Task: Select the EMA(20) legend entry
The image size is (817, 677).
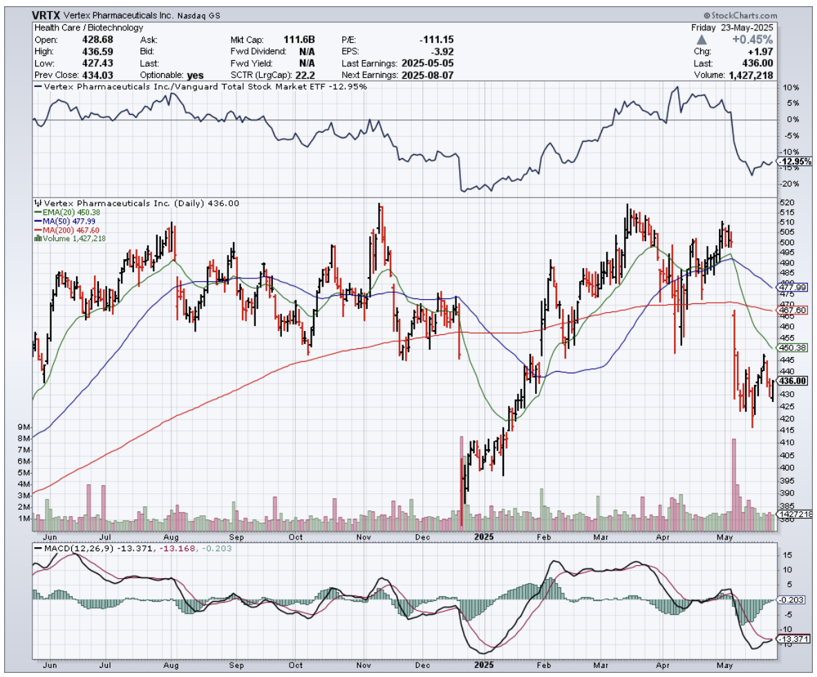Action: [68, 212]
